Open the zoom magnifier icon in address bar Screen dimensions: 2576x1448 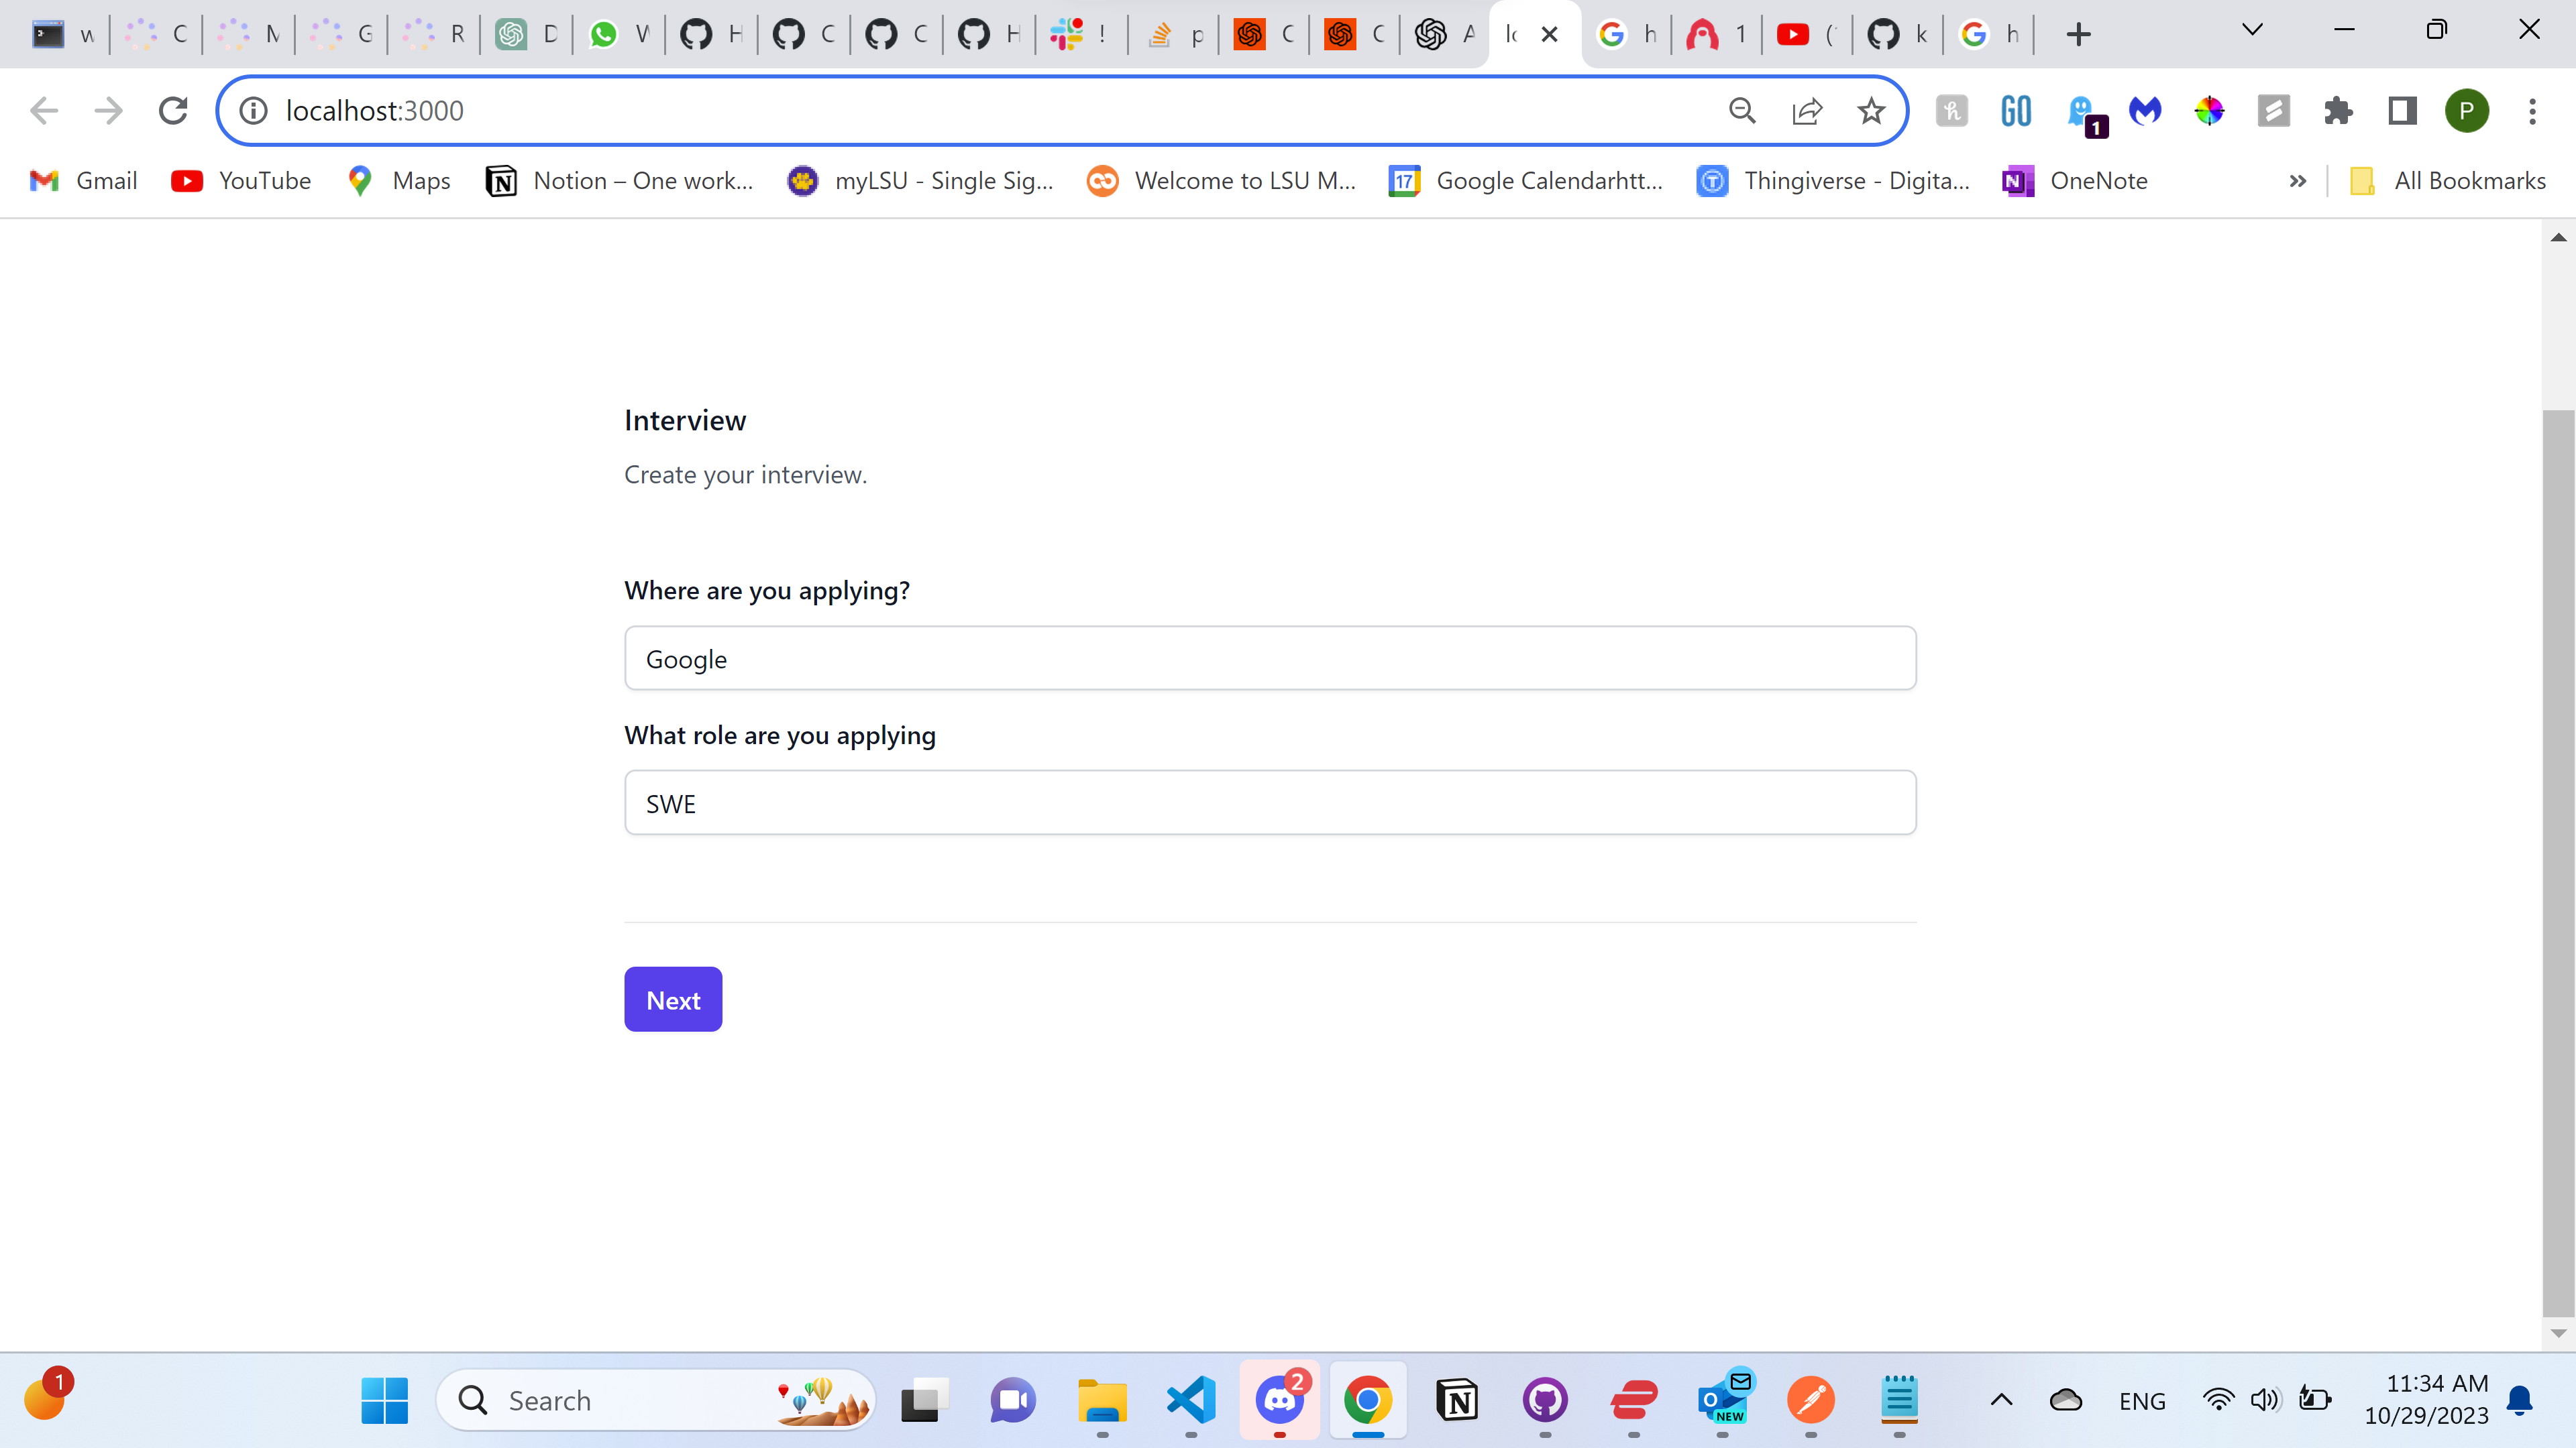[1742, 111]
